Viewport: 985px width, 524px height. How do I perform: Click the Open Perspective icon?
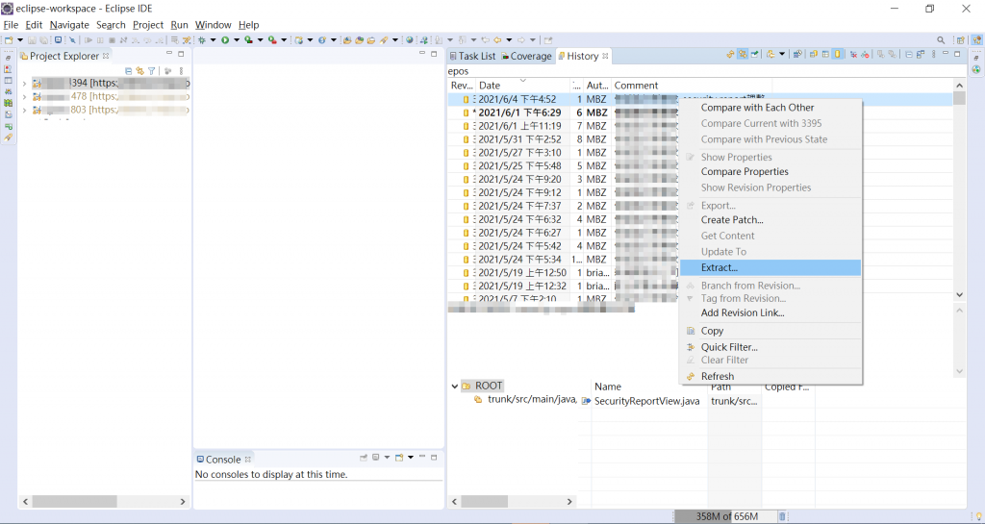click(961, 40)
